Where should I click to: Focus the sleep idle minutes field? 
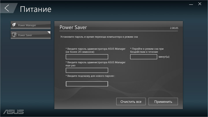click(x=144, y=57)
